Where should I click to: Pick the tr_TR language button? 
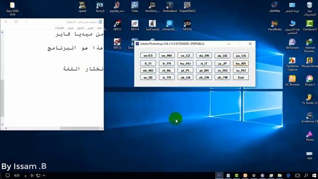pyautogui.click(x=167, y=78)
